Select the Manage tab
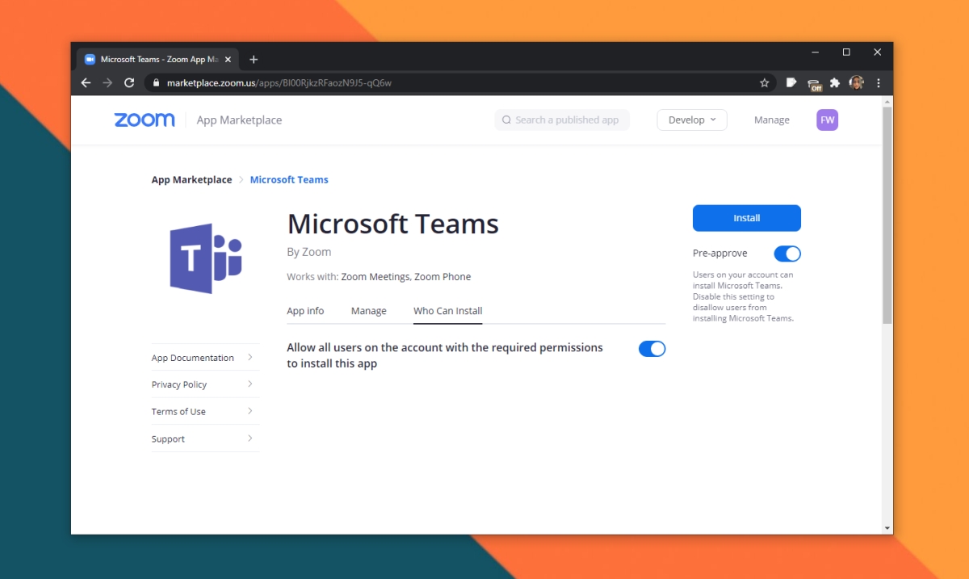 368,311
